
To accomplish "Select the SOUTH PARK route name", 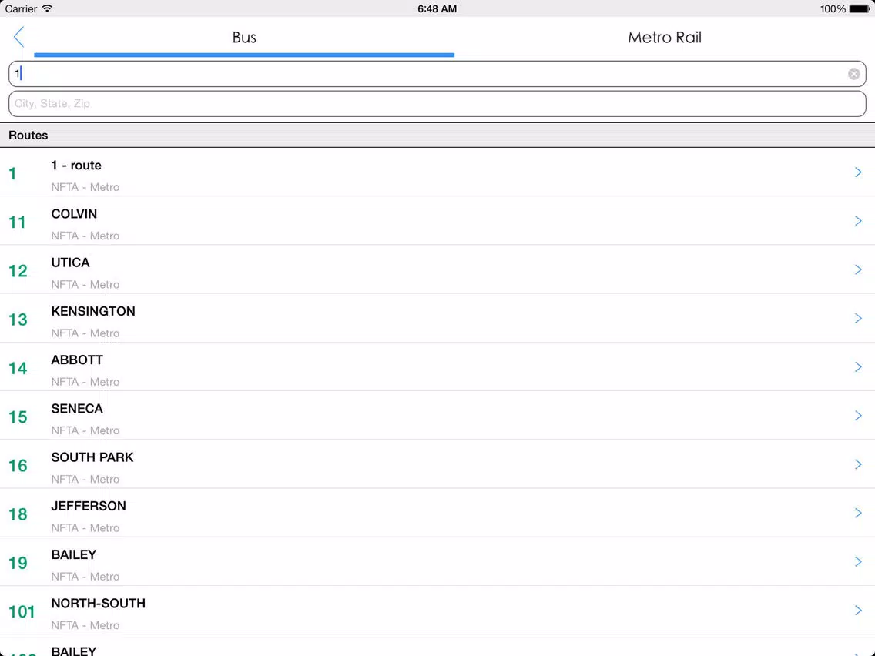I will click(x=92, y=457).
